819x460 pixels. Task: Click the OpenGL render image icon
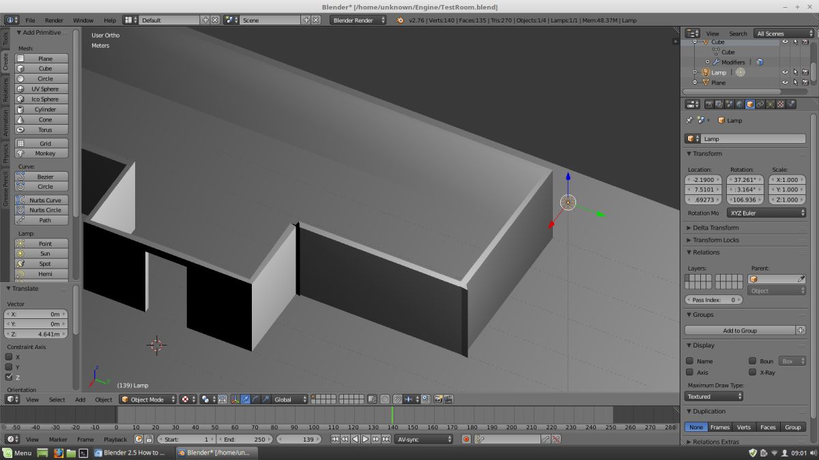tap(438, 399)
